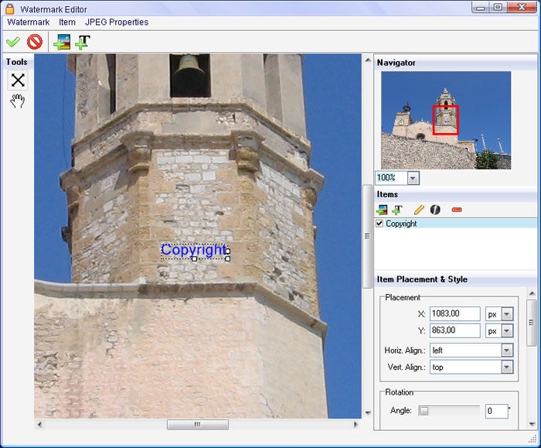Image resolution: width=541 pixels, height=448 pixels.
Task: Open the JPEG Properties menu
Action: [117, 22]
